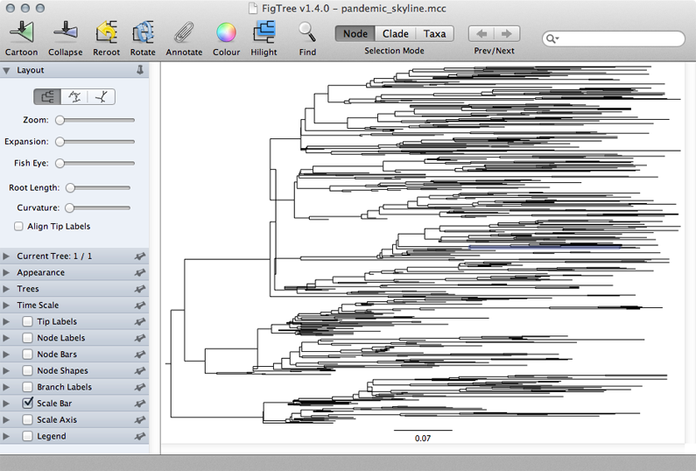Expand the Trees section

click(x=6, y=289)
